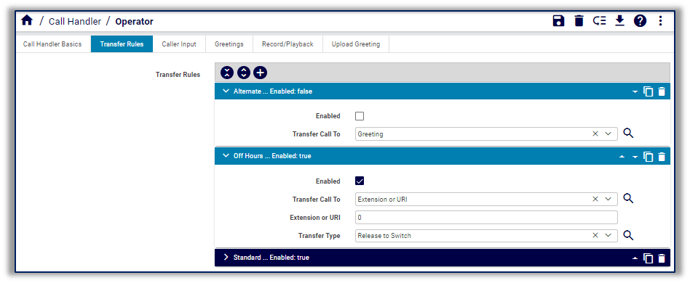
Task: Collapse the Alternate rule chevron
Action: (226, 91)
